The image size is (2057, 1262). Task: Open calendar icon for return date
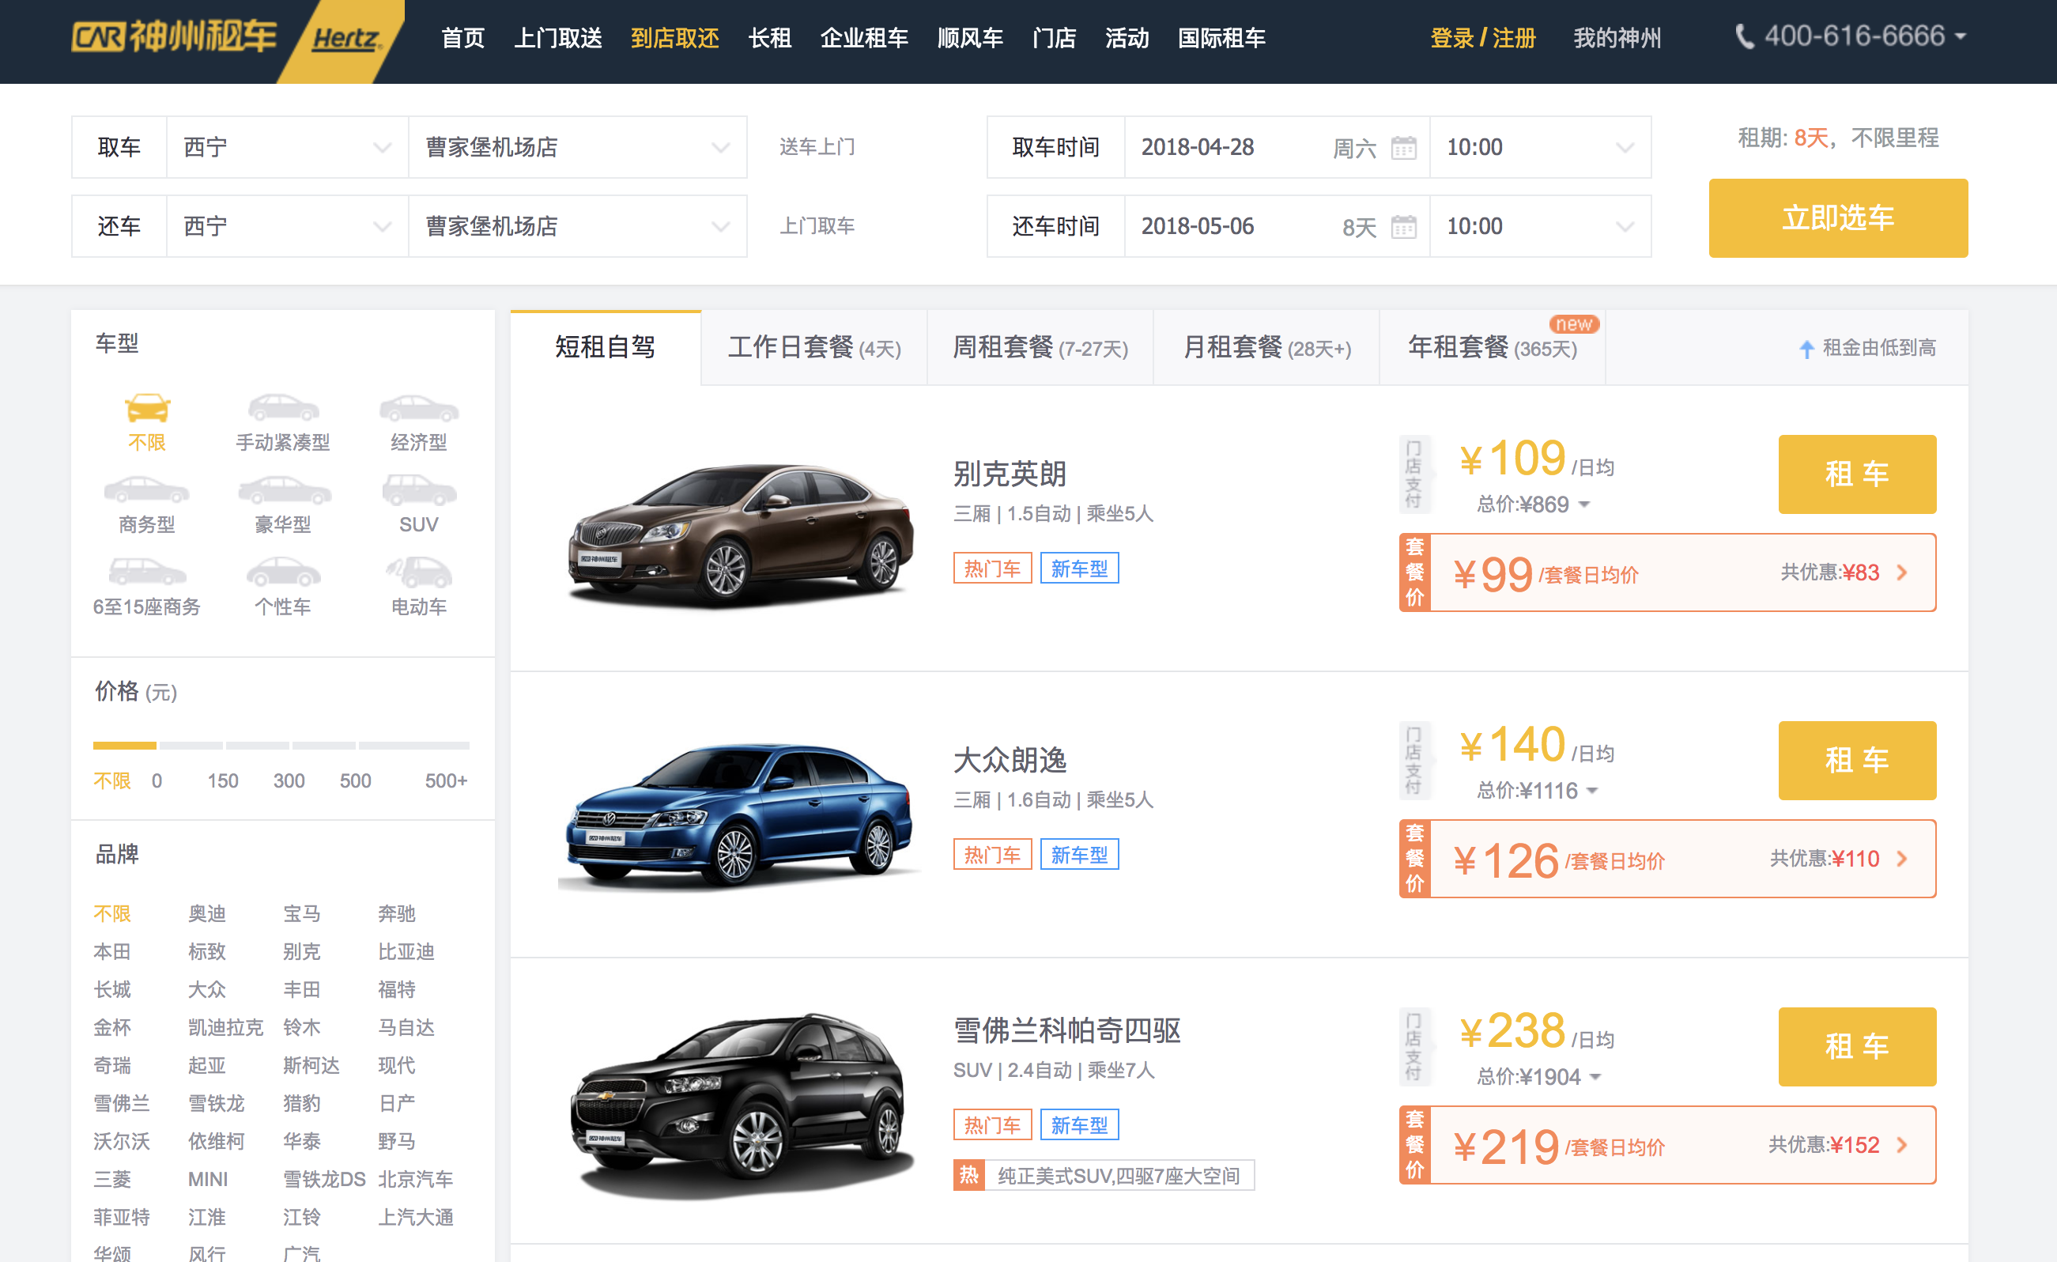click(x=1403, y=226)
